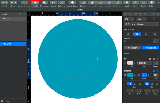Image resolution: width=160 pixels, height=103 pixels.
Task: Select the Oval layer
Action: pyautogui.click(x=13, y=44)
